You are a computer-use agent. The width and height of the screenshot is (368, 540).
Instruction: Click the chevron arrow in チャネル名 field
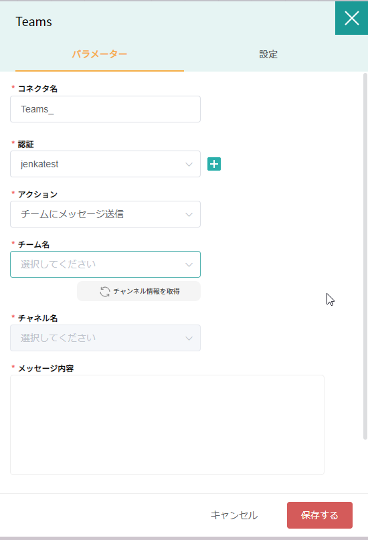tap(189, 339)
